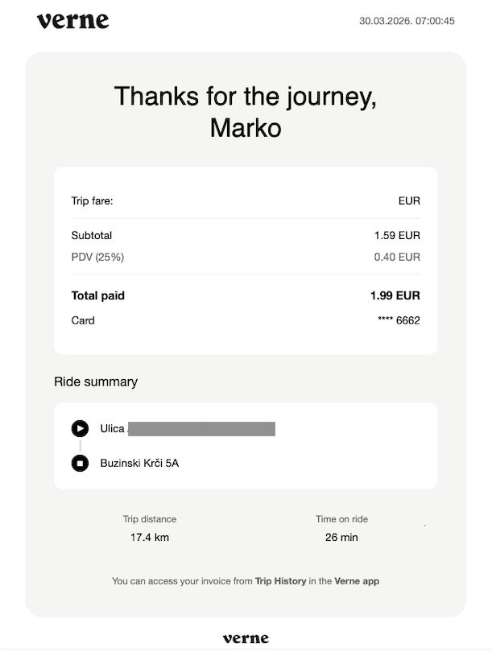Image resolution: width=492 pixels, height=652 pixels.
Task: Click the receipt timestamp 30.03.2026
Action: click(x=407, y=21)
